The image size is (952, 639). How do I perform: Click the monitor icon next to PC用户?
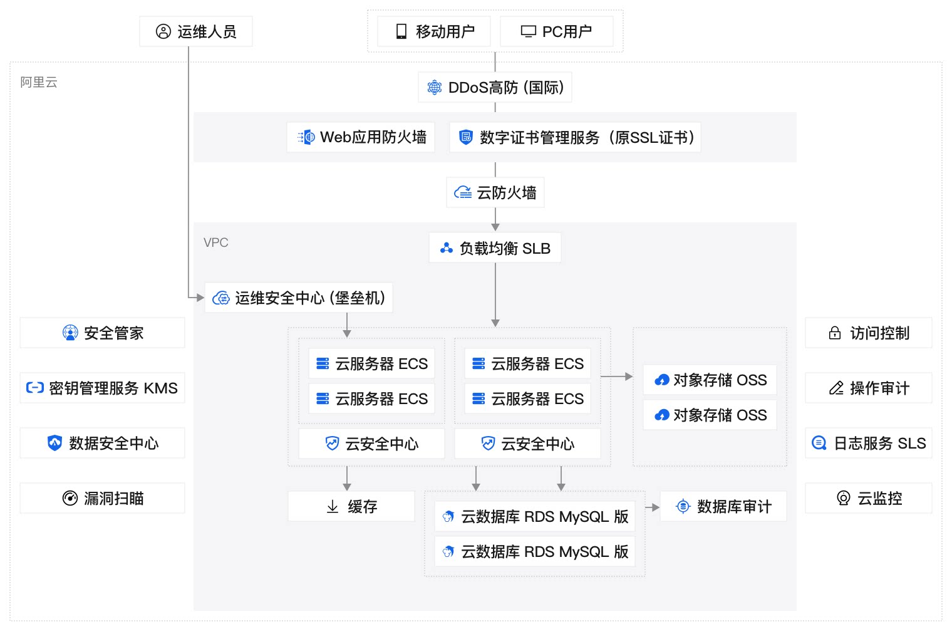point(529,31)
